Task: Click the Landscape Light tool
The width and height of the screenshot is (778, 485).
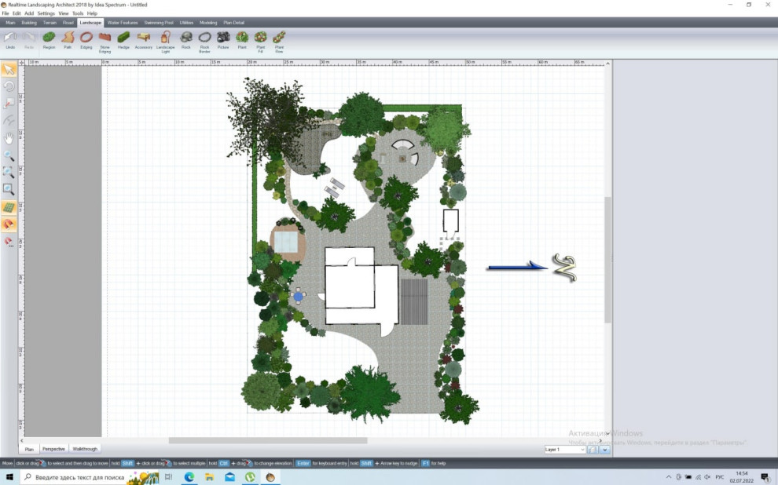Action: tap(165, 39)
